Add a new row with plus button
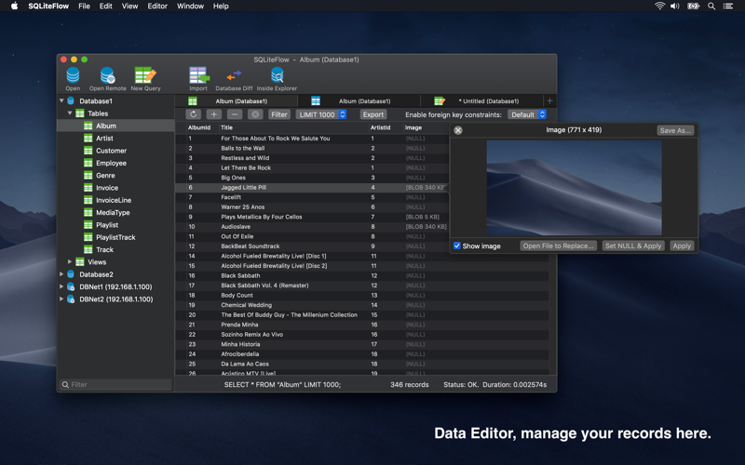This screenshot has height=465, width=745. pos(214,114)
